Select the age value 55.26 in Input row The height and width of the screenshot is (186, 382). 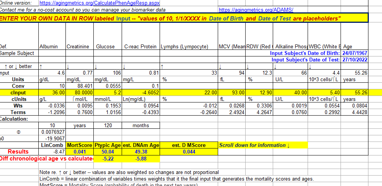point(354,73)
